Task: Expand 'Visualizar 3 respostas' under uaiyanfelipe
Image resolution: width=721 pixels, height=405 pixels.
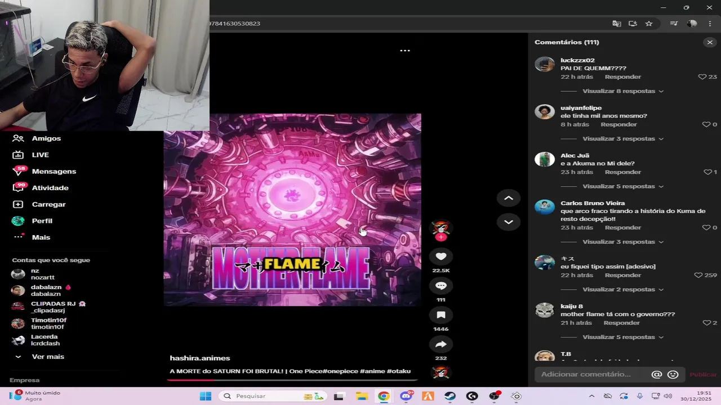Action: coord(623,138)
